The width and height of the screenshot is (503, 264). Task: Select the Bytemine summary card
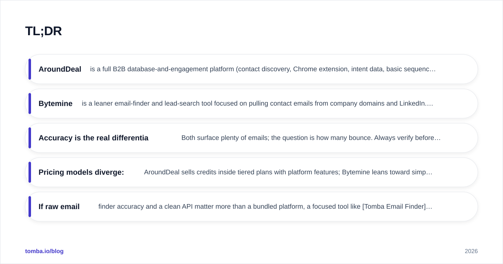(251, 104)
